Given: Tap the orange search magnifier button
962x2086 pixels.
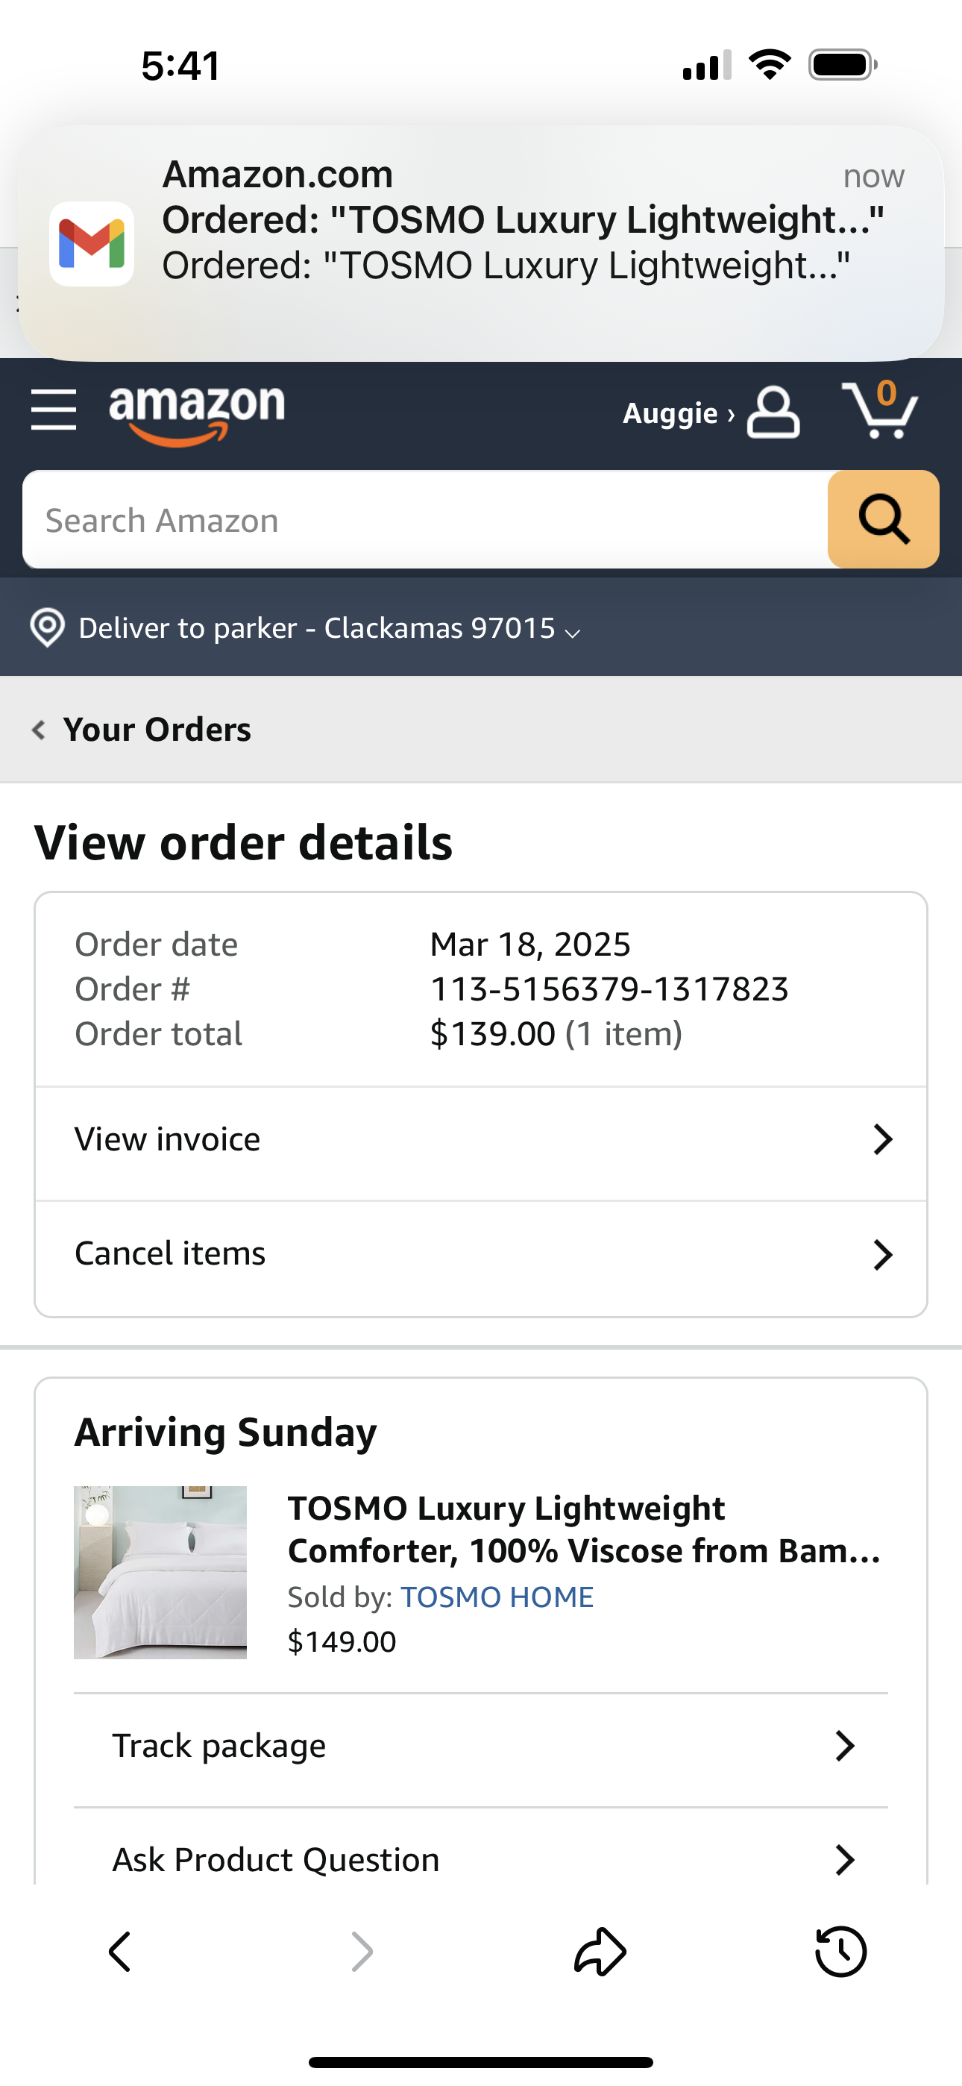Looking at the screenshot, I should 883,519.
